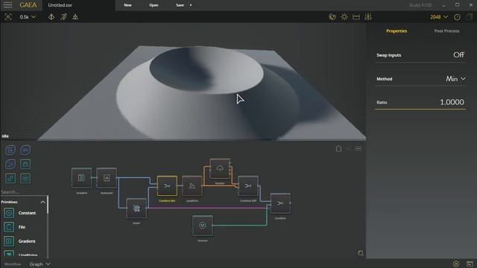Click the triangle mesh view icon

75,17
